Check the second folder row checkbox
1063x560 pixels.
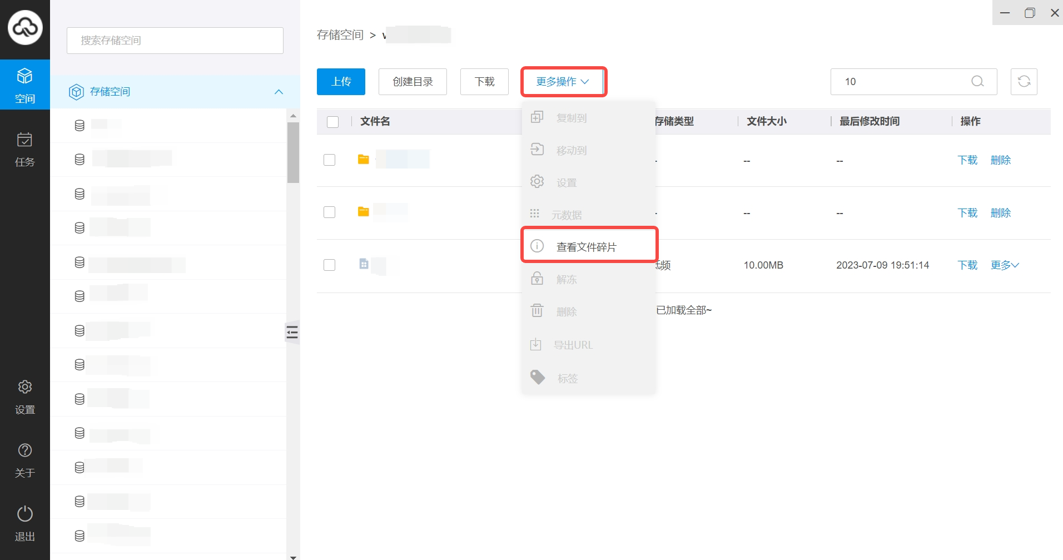330,212
